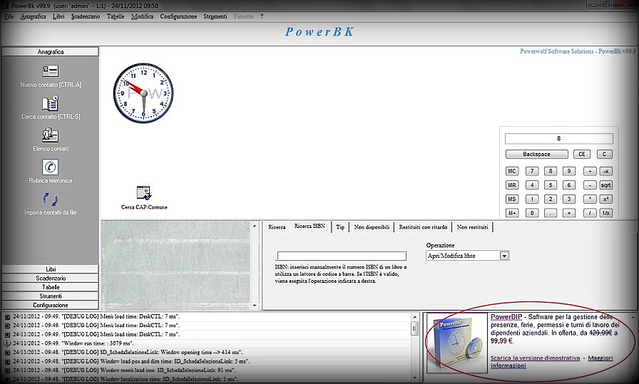Screen dimensions: 639x384
Task: Open the Configurazione menu
Action: (x=178, y=16)
